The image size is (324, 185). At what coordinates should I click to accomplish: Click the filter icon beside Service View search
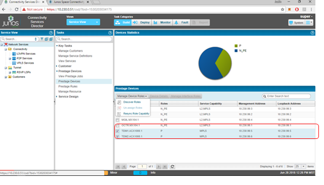[42, 39]
